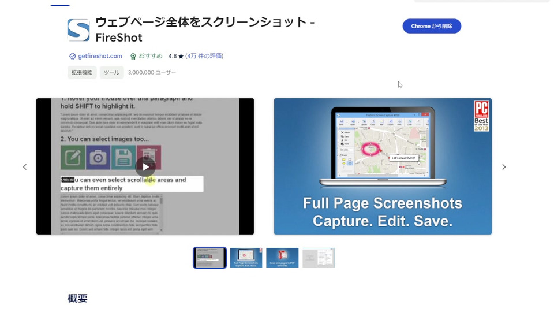Select the ツール category chip
554x312 pixels.
[111, 72]
